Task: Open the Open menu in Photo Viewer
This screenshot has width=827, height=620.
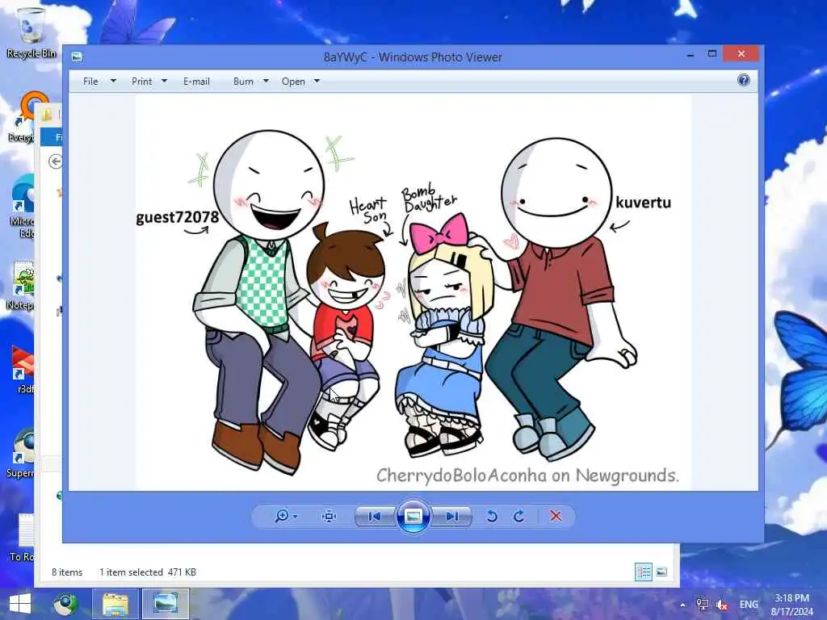Action: coord(293,82)
